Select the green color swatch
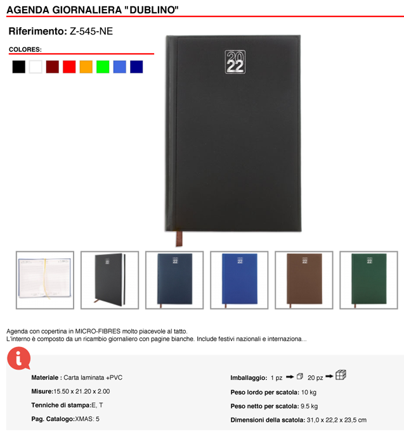This screenshot has height=433, width=404. tap(103, 67)
